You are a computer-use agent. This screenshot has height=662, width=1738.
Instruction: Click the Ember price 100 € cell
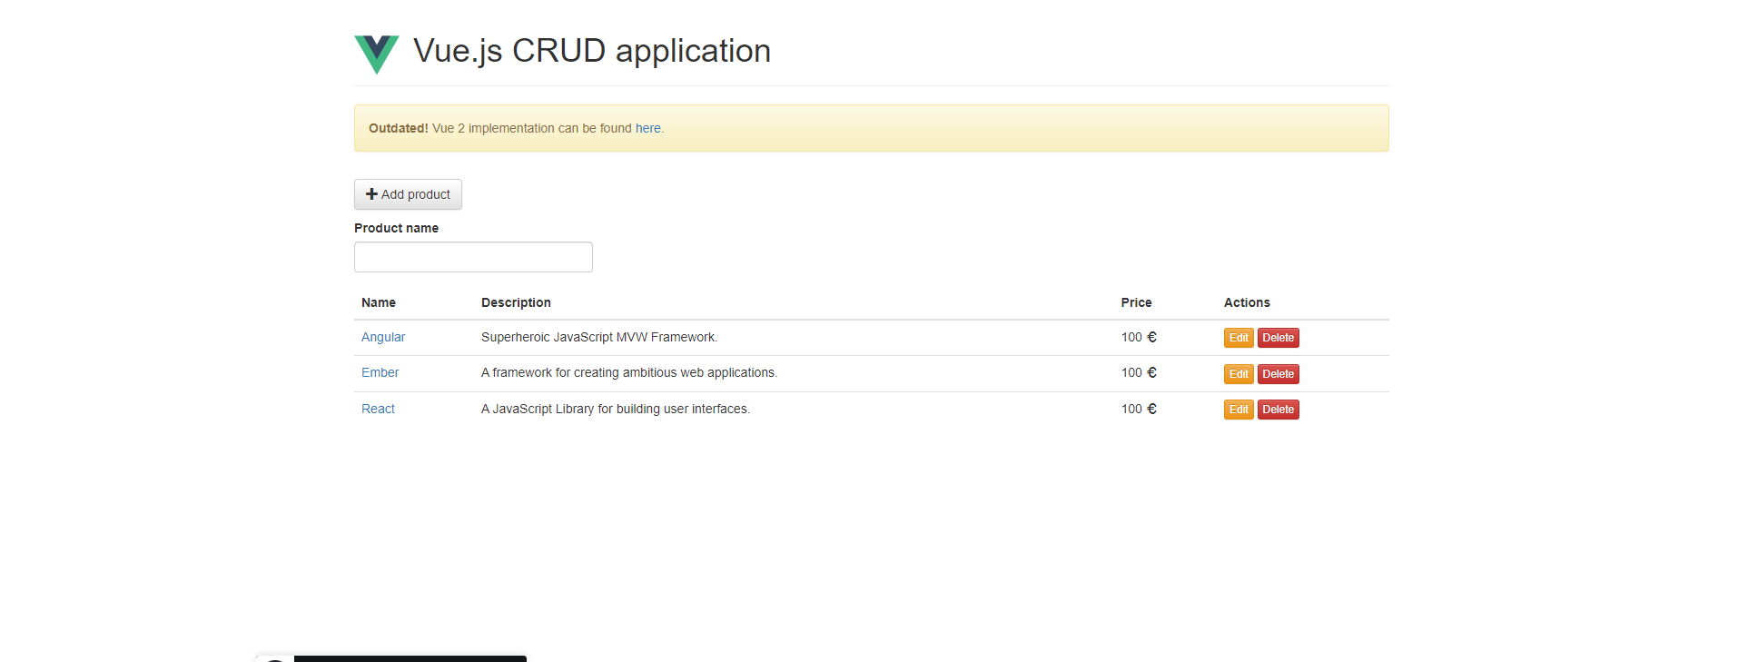coord(1139,372)
